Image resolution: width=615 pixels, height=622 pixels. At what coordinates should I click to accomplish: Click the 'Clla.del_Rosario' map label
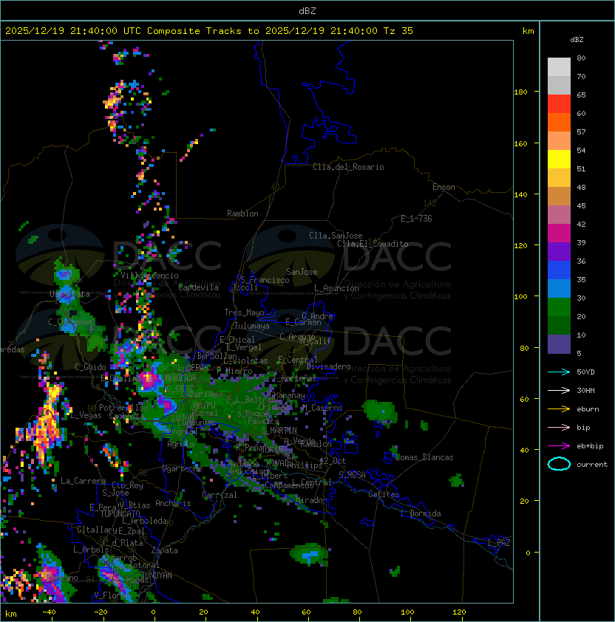348,167
